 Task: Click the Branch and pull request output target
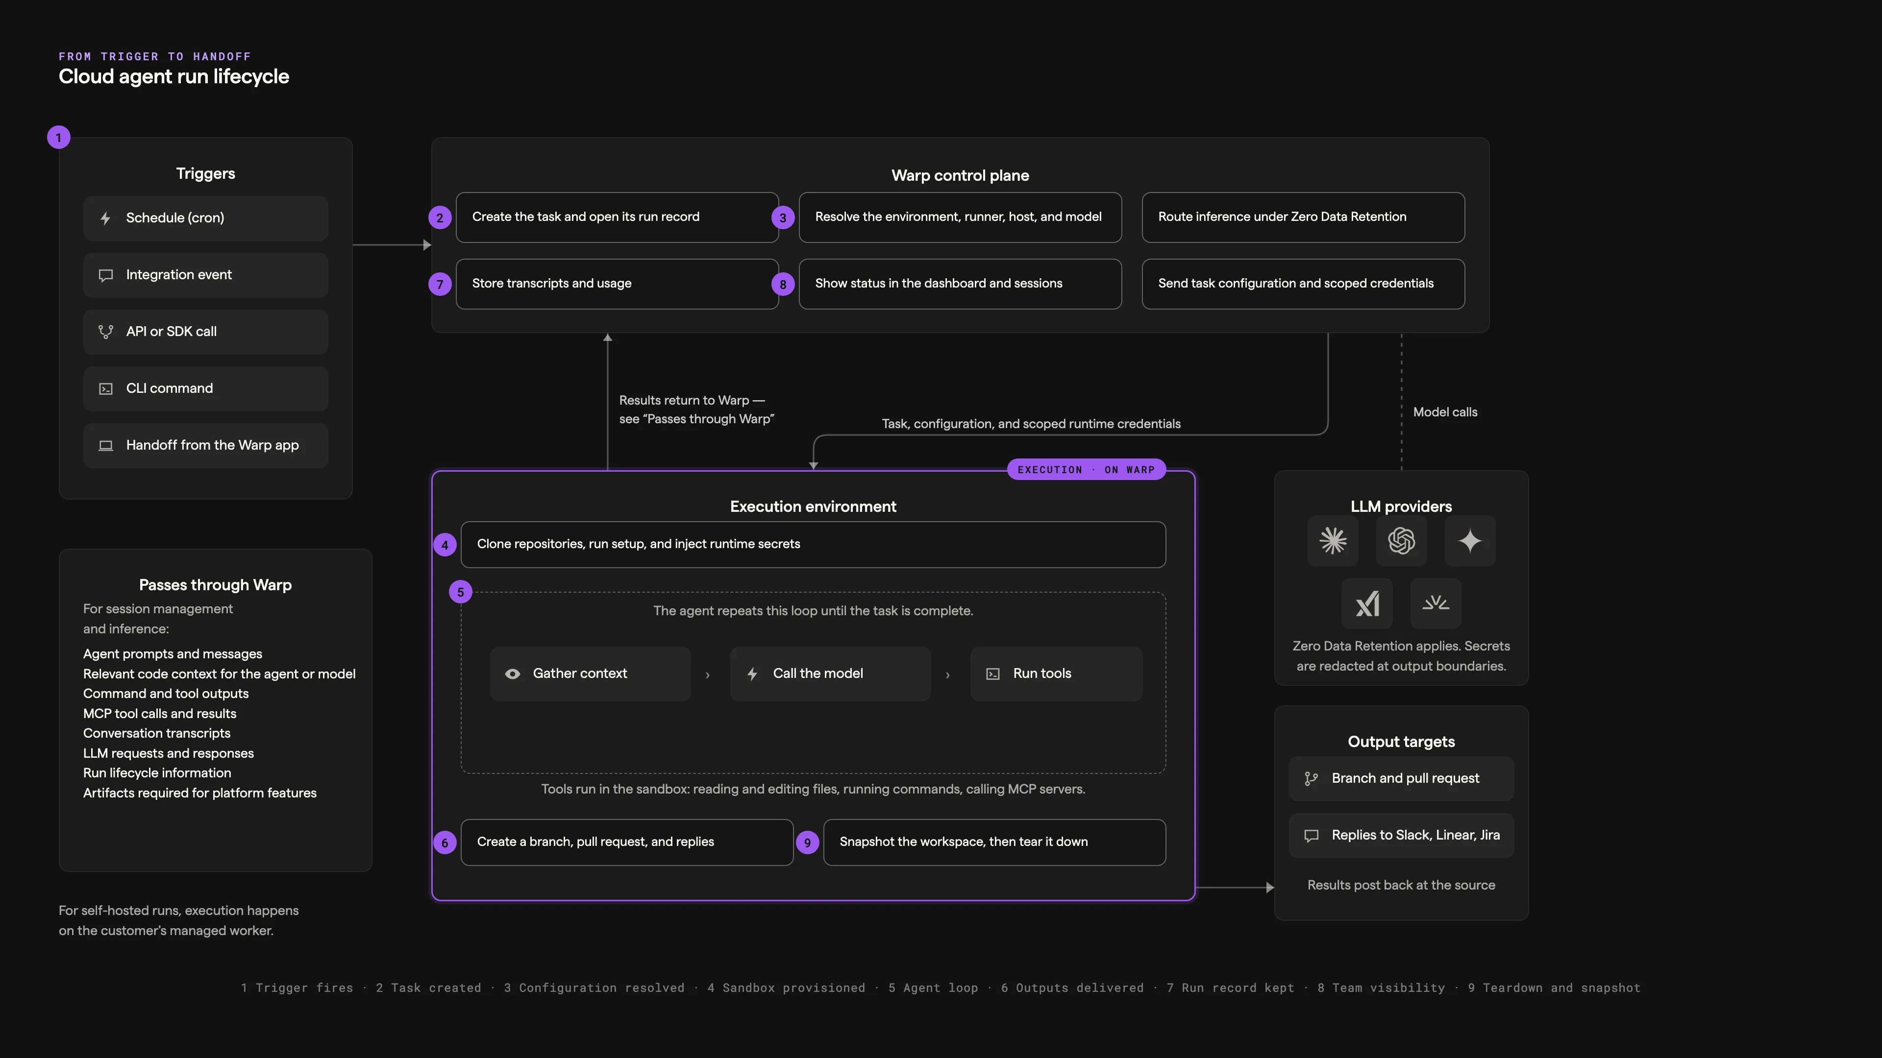tap(1401, 779)
